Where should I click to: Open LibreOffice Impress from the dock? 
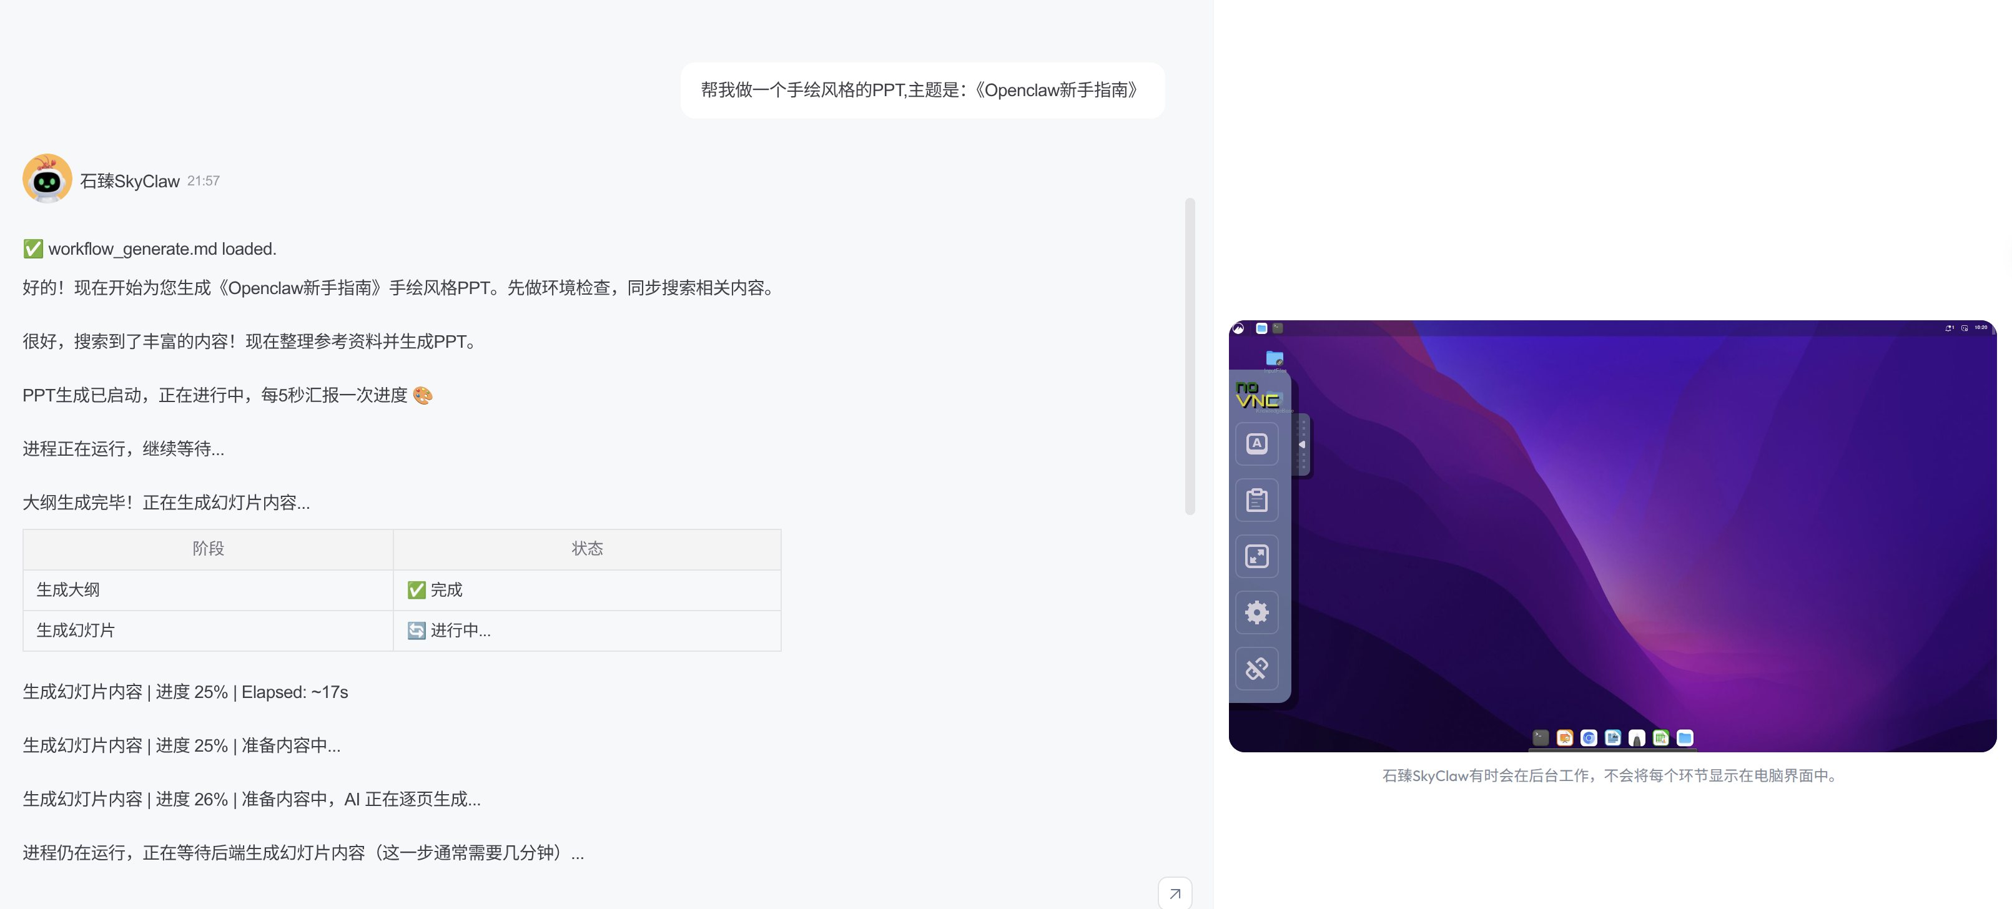pyautogui.click(x=1566, y=738)
